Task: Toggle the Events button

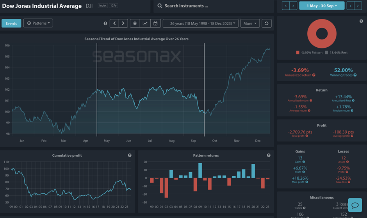Action: click(x=11, y=23)
